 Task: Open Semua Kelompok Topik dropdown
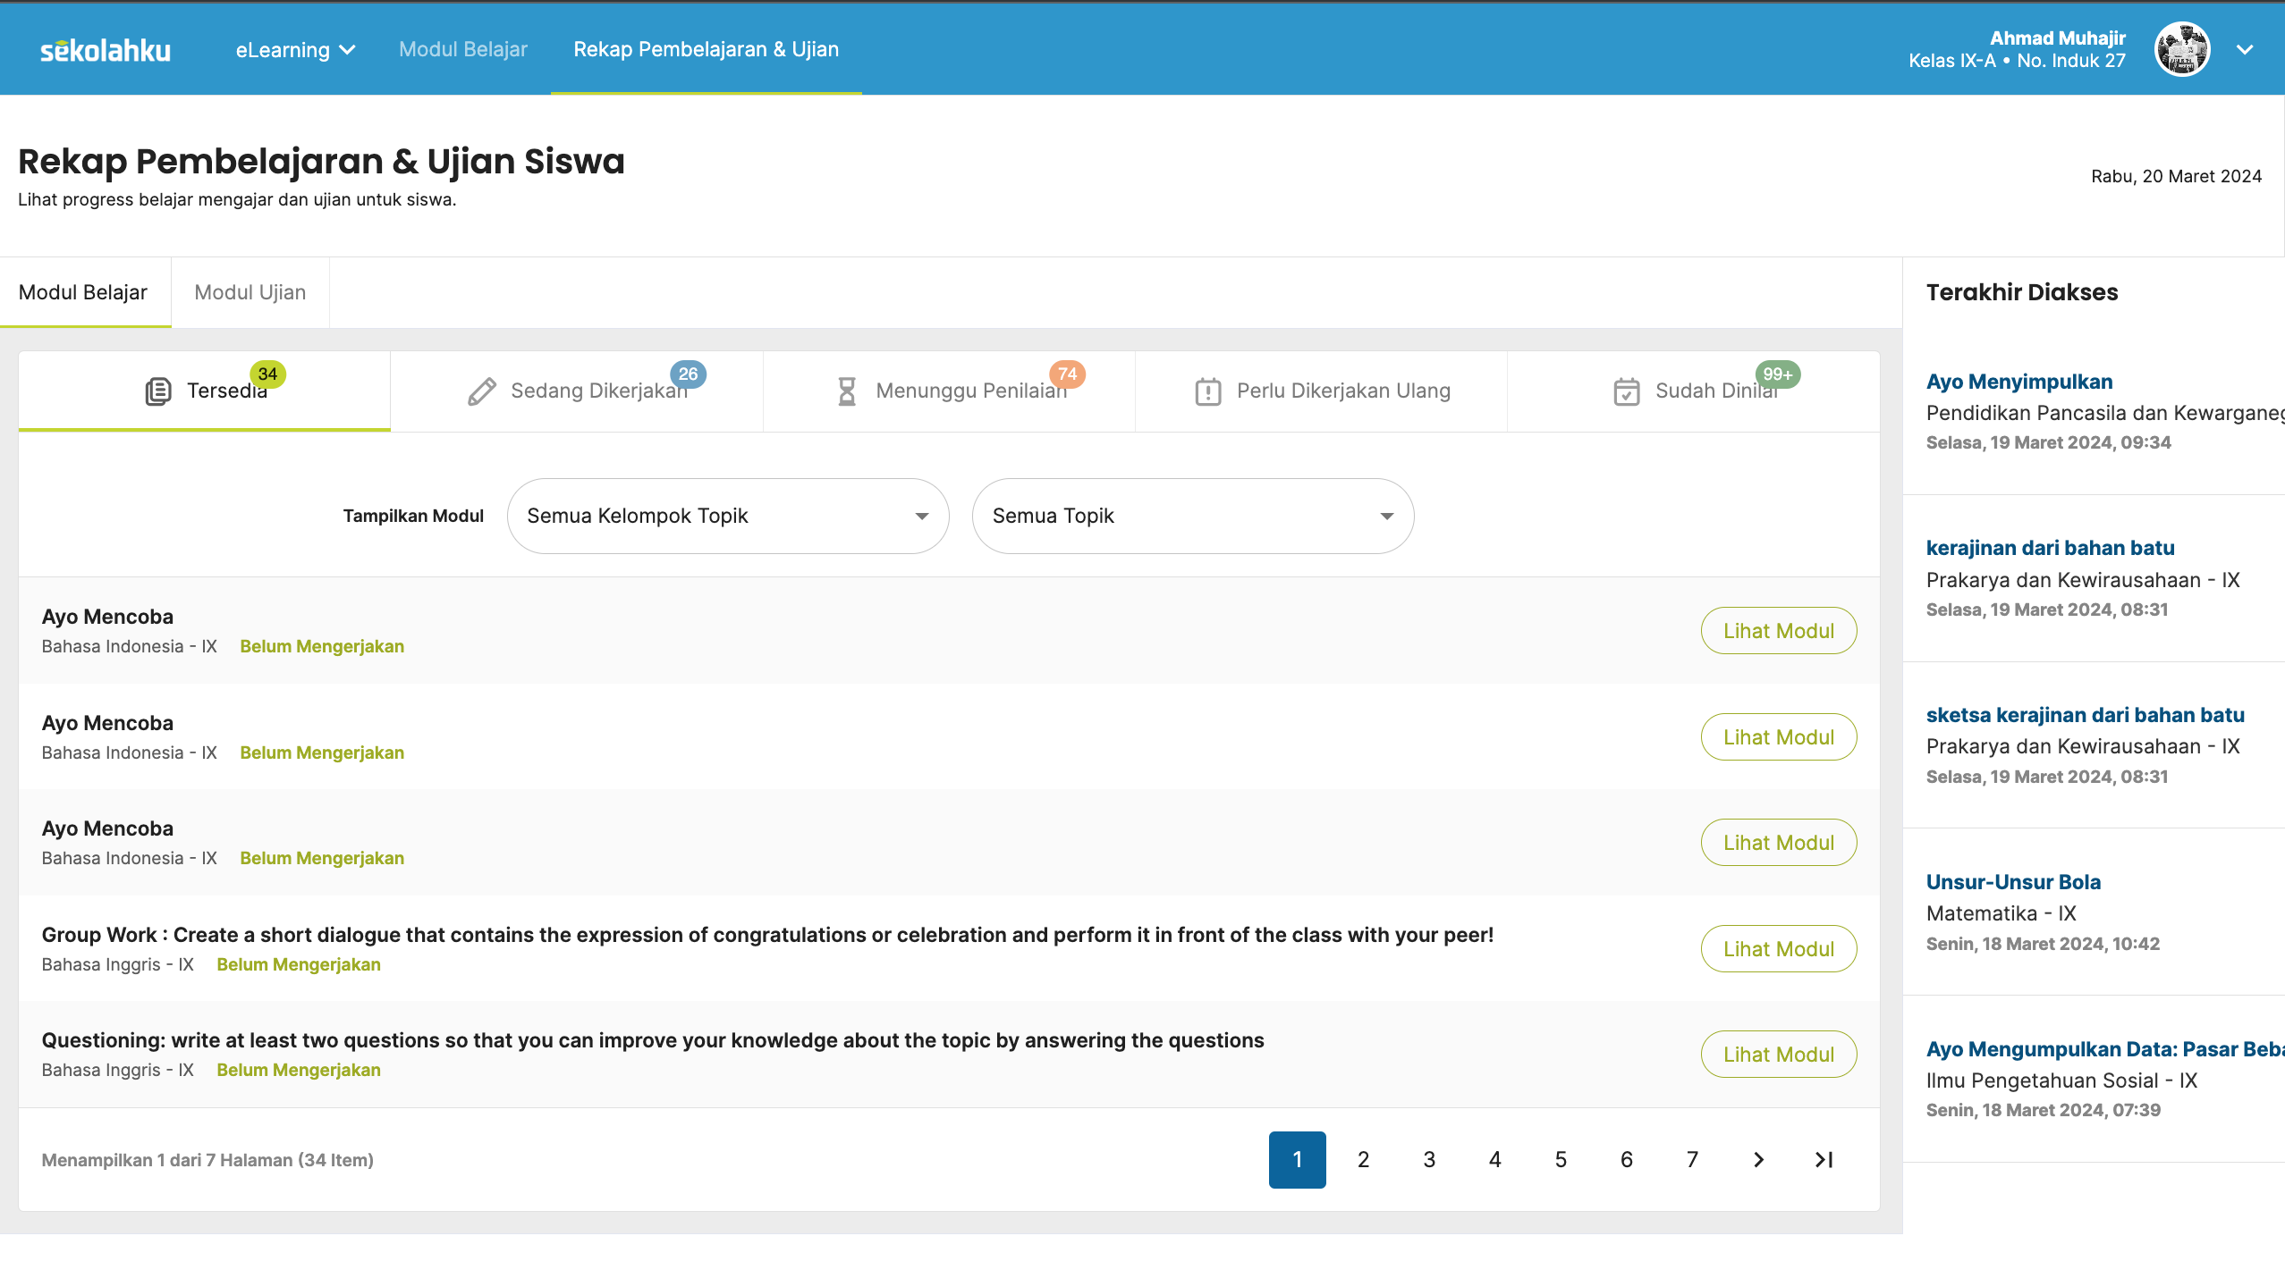(x=727, y=516)
